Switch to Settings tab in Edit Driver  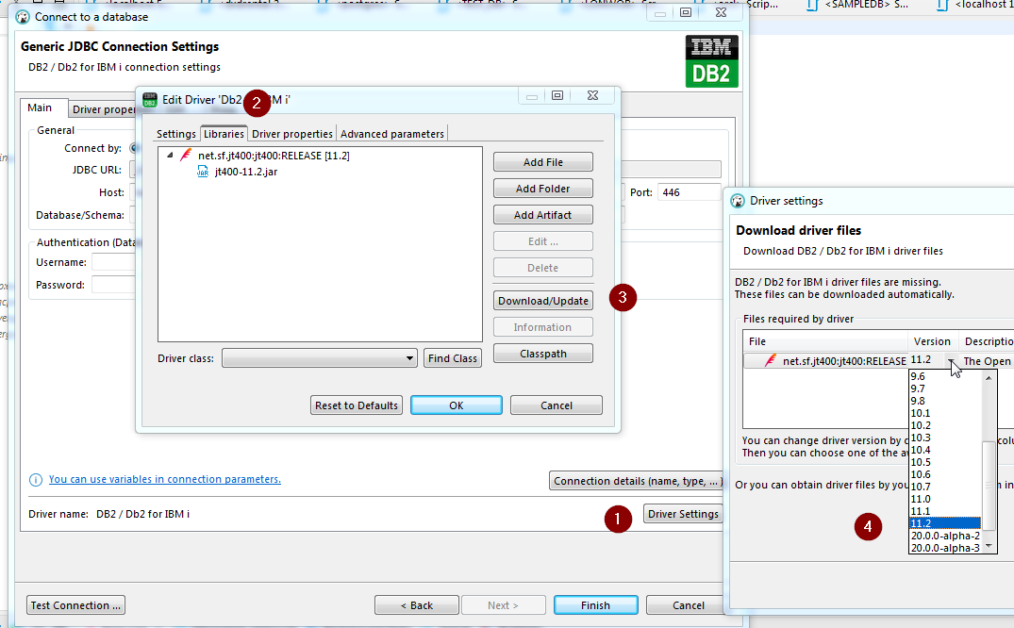click(x=175, y=134)
